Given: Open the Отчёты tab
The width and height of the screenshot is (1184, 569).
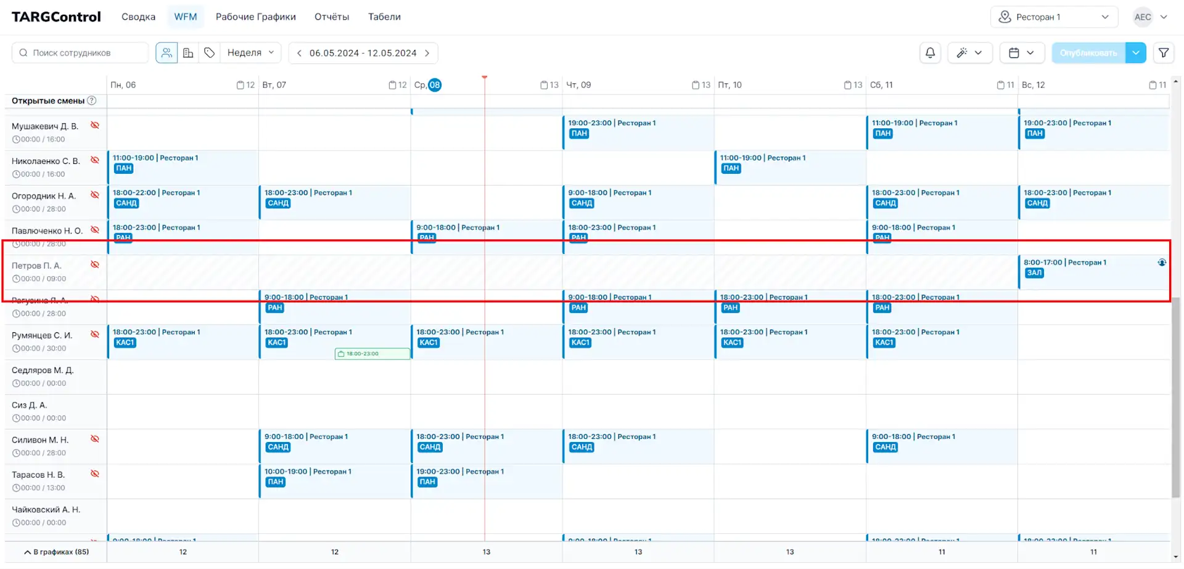Looking at the screenshot, I should [332, 17].
